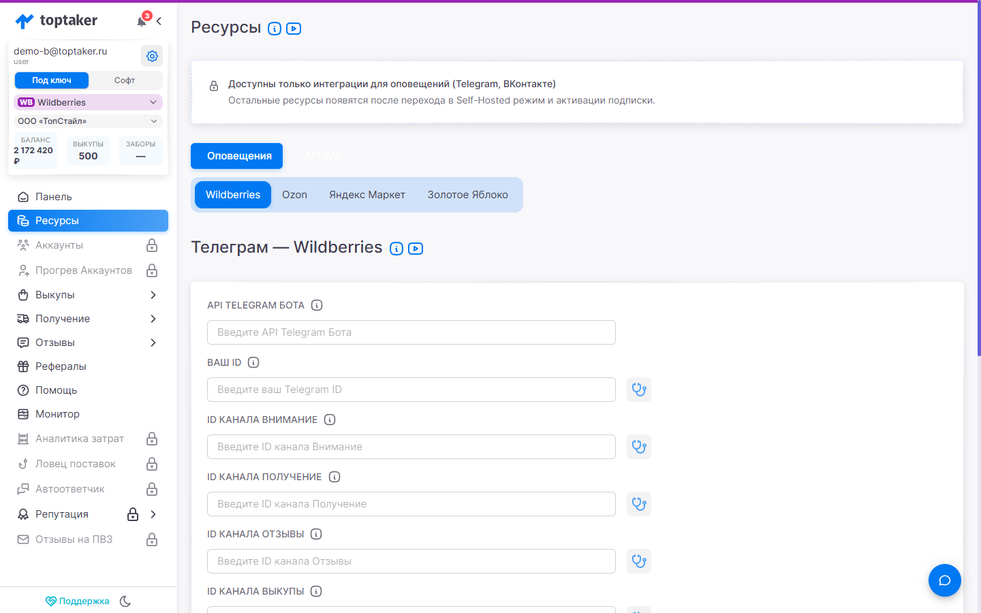Open the Поддержка link
Screen dimensions: 981x613
coord(78,601)
